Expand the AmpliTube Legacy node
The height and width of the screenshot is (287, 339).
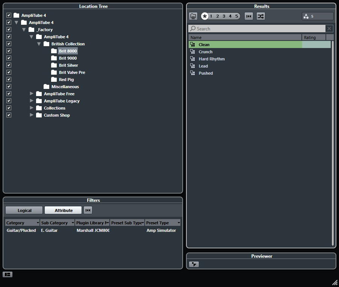coord(32,101)
